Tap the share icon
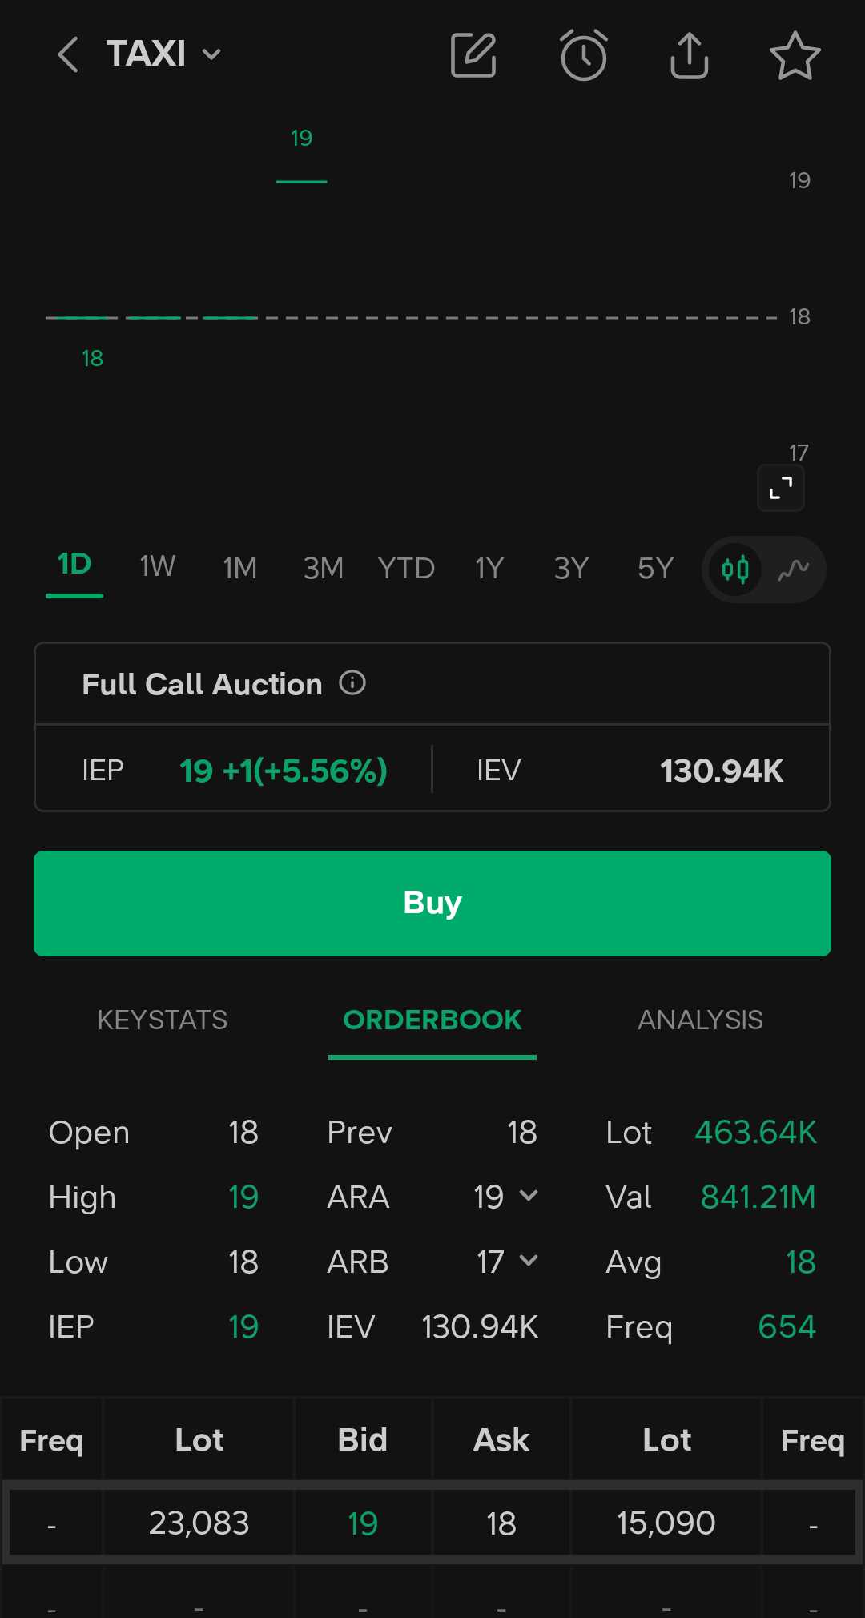Image resolution: width=865 pixels, height=1618 pixels. pos(689,55)
